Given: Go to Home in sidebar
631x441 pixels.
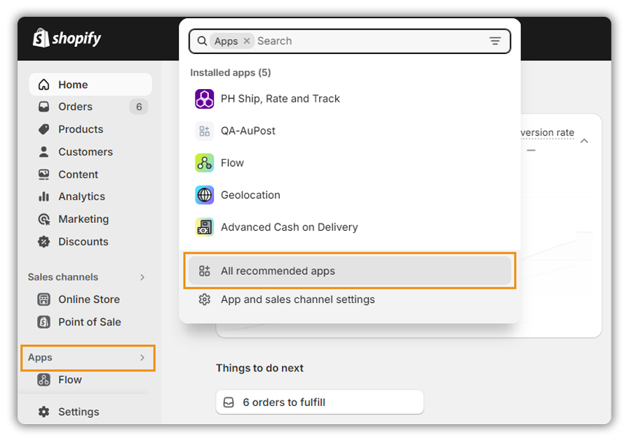Looking at the screenshot, I should 90,85.
